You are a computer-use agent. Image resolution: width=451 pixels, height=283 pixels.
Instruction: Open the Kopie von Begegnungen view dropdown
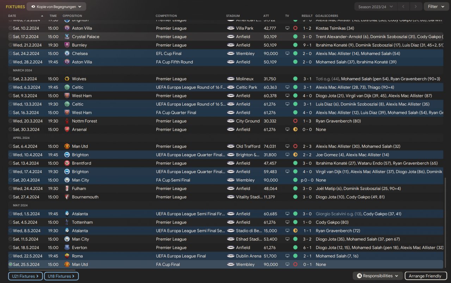point(56,7)
